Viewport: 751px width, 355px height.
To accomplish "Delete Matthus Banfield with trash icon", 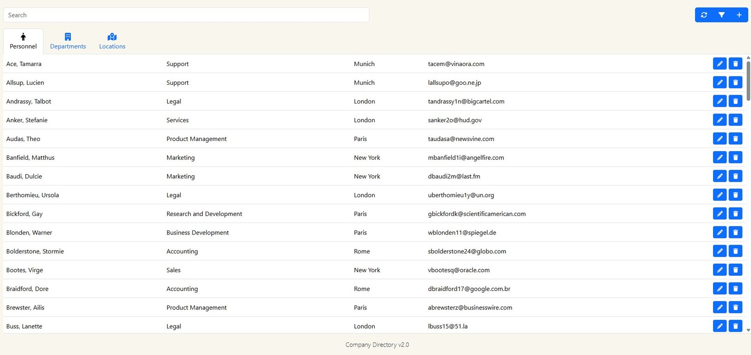I will [x=736, y=157].
